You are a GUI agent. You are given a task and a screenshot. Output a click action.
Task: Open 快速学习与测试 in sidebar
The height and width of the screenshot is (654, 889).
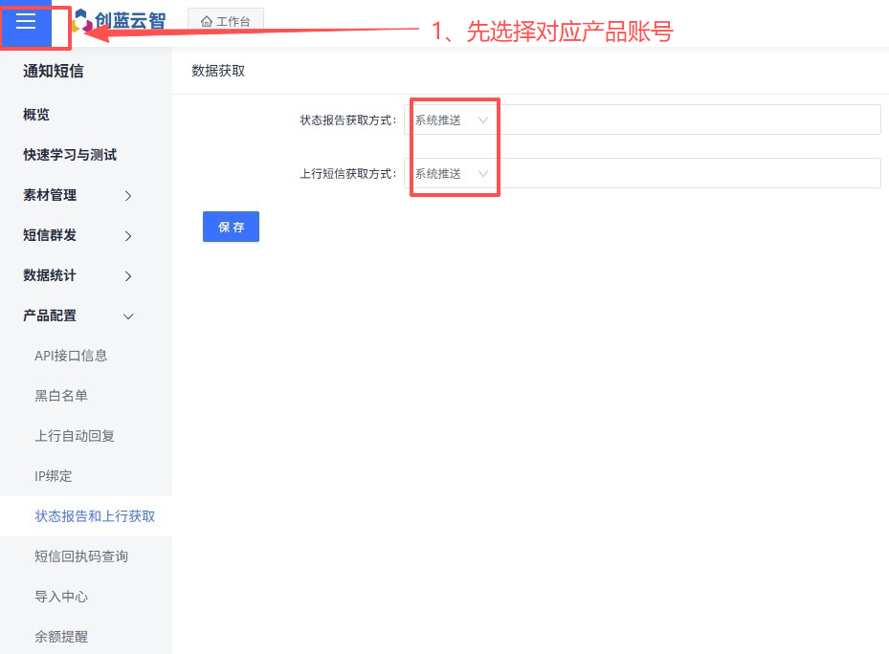[x=70, y=155]
